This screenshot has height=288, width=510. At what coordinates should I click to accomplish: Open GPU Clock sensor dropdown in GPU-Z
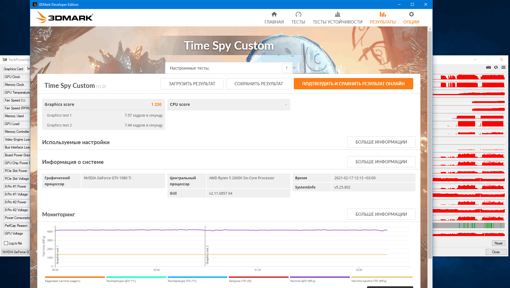pyautogui.click(x=17, y=77)
